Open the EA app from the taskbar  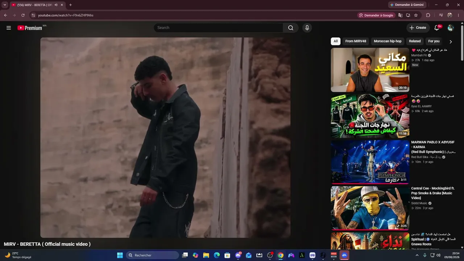[x=344, y=255]
